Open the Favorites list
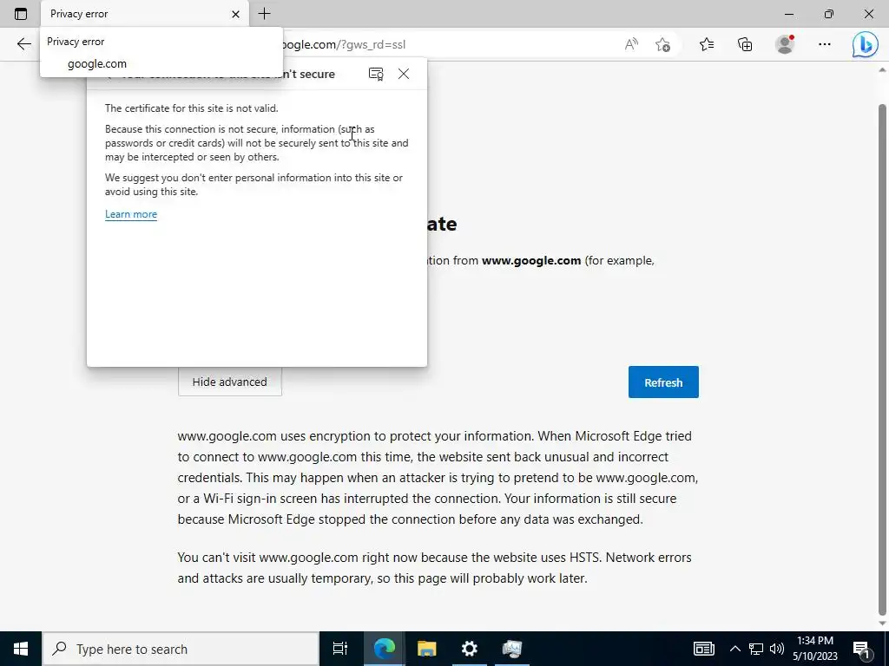Screen dimensions: 889x666 click(x=707, y=44)
